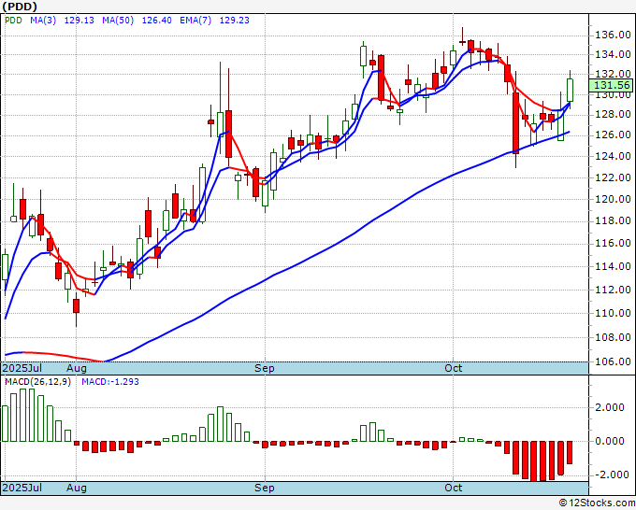Click the Aug label on price chart axis
The image size is (636, 510).
coord(77,368)
